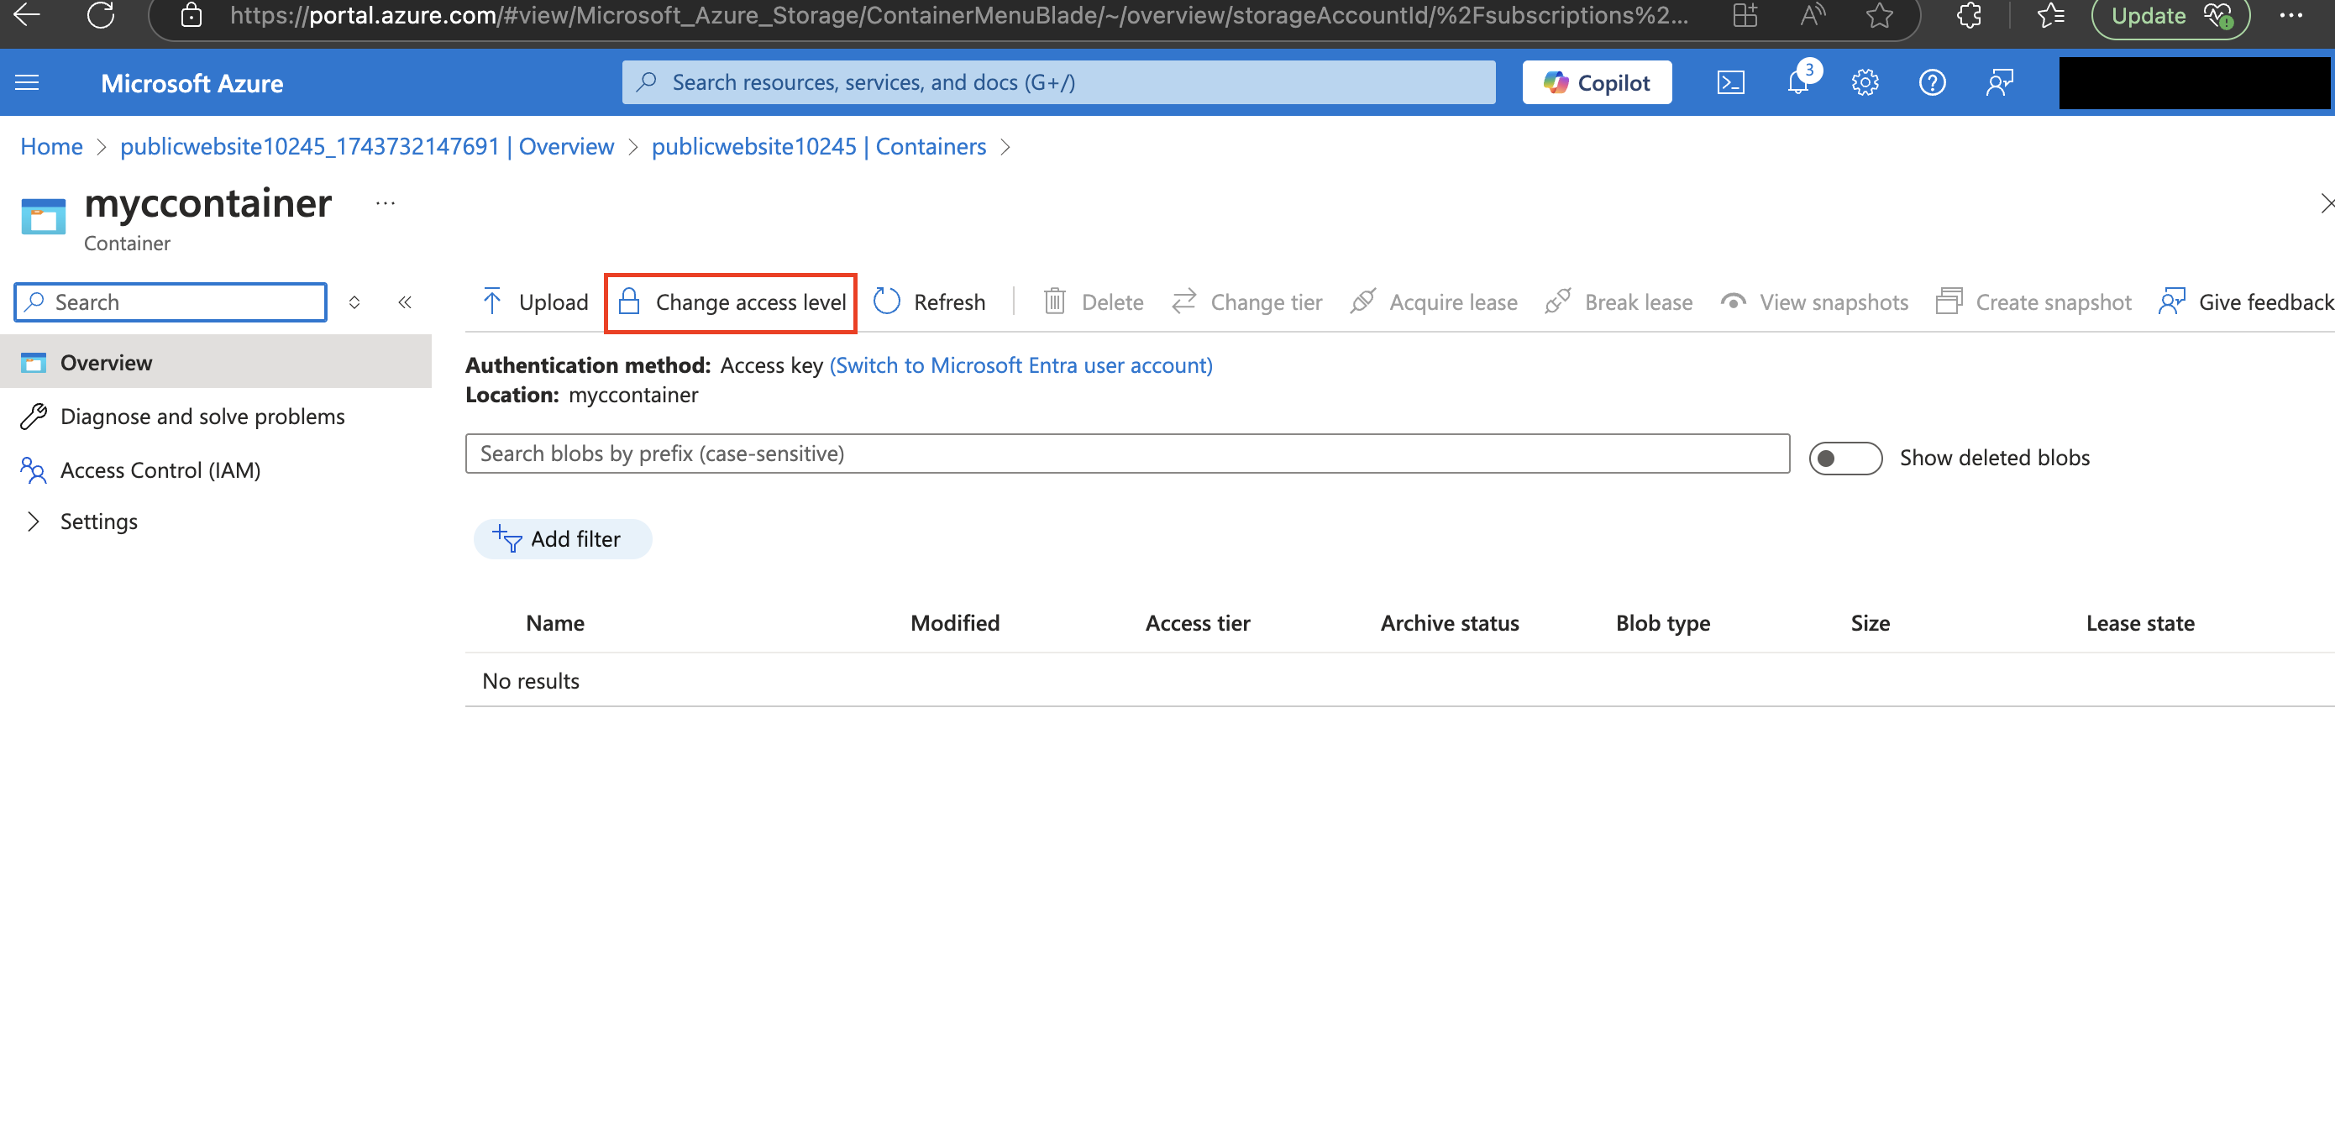The width and height of the screenshot is (2335, 1122).
Task: Click Change access level
Action: click(731, 301)
